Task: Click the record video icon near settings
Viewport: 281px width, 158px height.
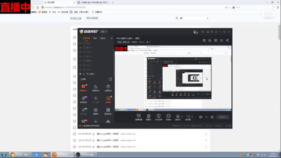Action: pos(201,117)
